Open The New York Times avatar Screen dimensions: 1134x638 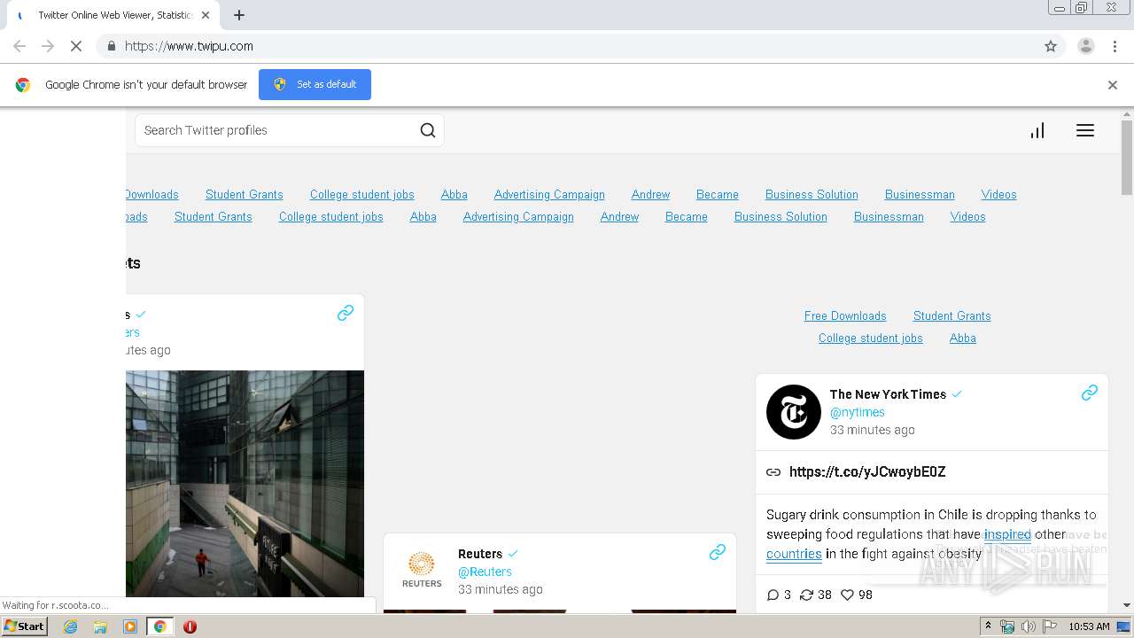coord(794,412)
